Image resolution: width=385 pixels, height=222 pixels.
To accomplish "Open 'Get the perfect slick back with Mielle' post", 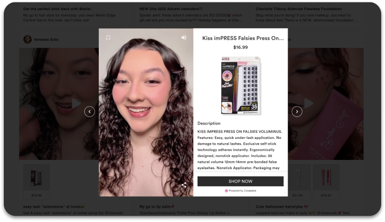I will tap(57, 9).
